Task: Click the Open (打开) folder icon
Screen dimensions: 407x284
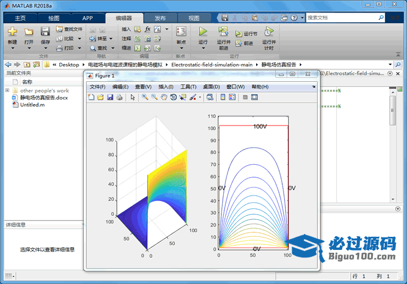Action: click(29, 32)
